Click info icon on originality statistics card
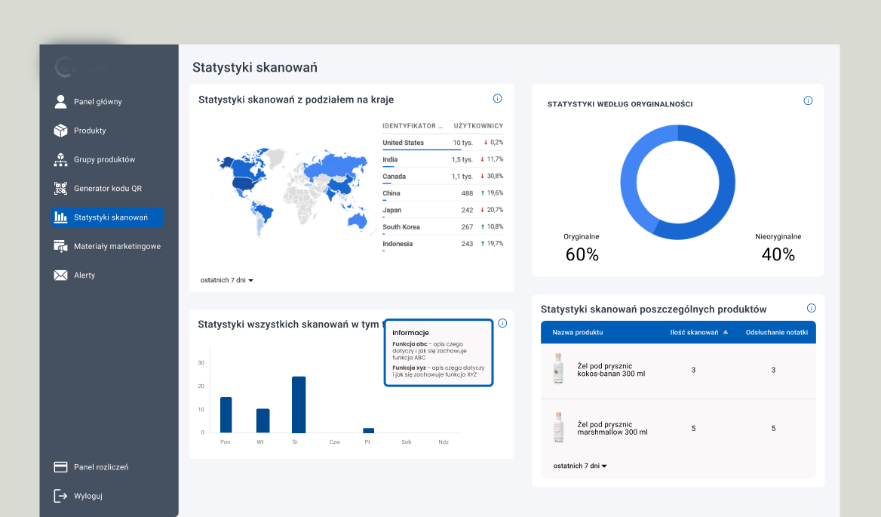Screen dimensions: 881x517 click(x=808, y=100)
